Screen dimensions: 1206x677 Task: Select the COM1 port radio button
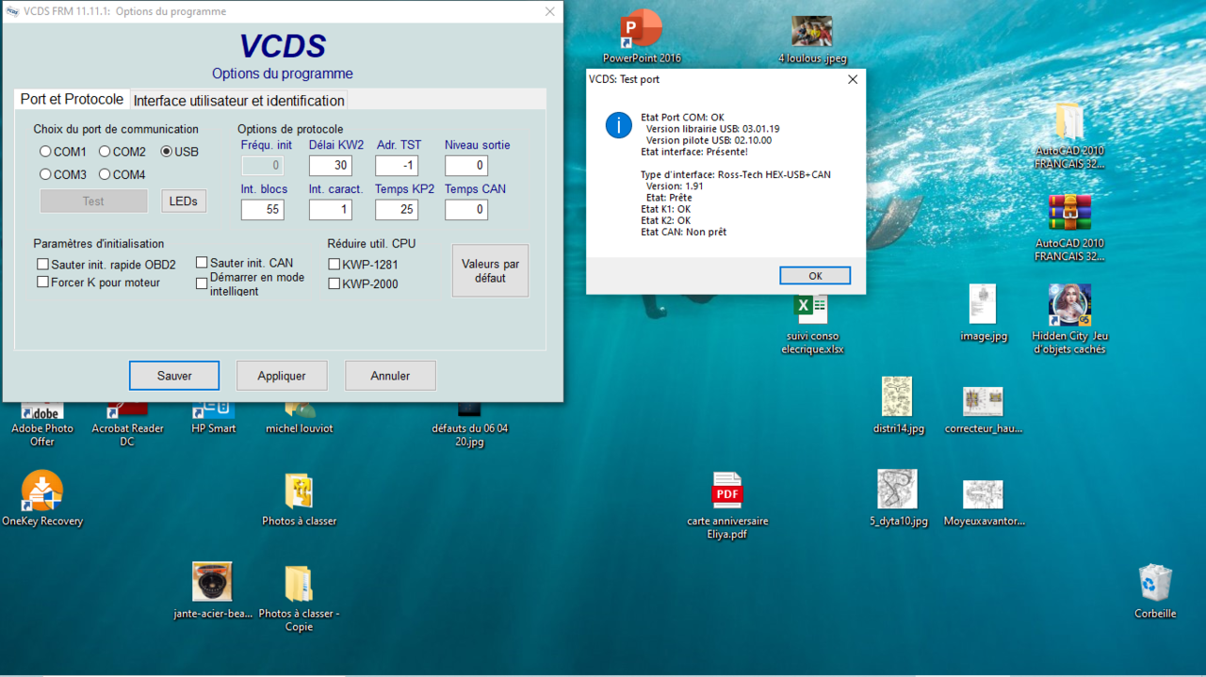(45, 152)
